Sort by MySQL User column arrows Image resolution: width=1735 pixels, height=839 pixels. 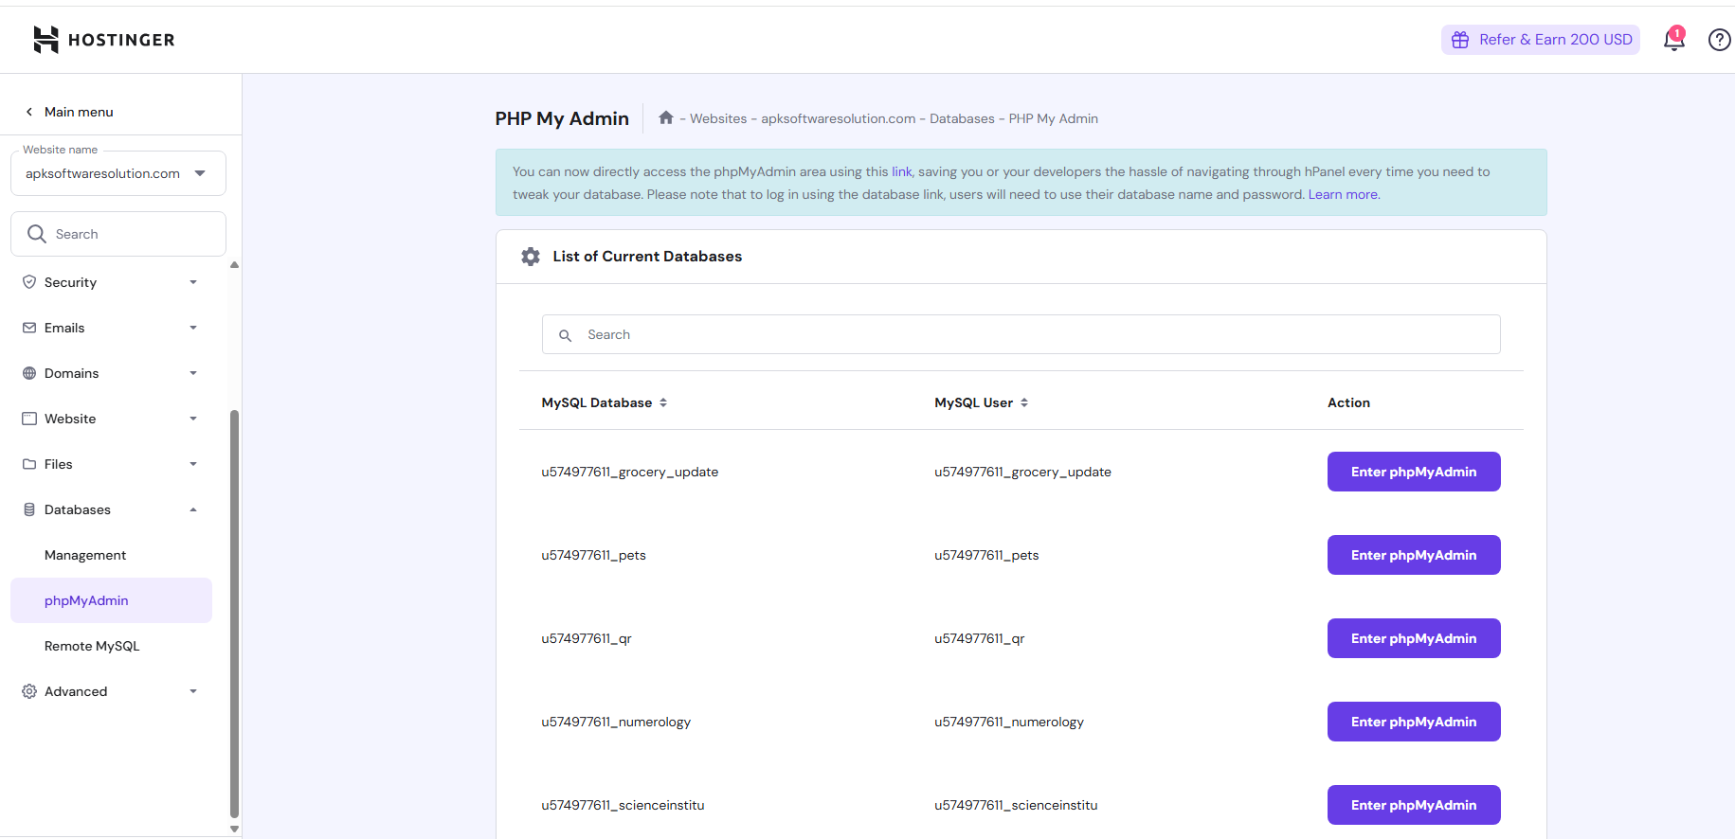(x=1024, y=402)
